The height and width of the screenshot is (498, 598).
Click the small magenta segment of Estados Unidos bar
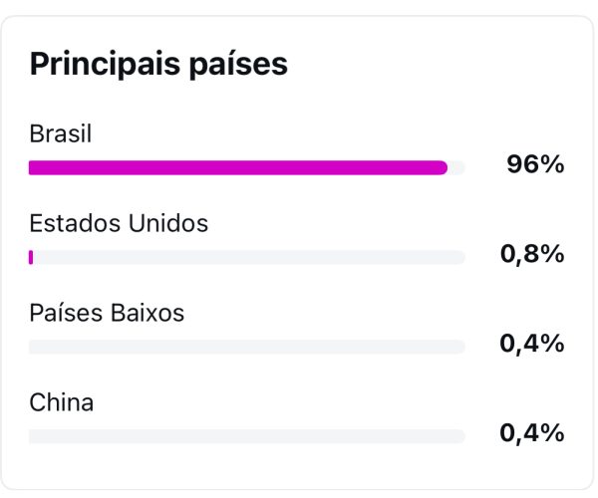tap(31, 257)
